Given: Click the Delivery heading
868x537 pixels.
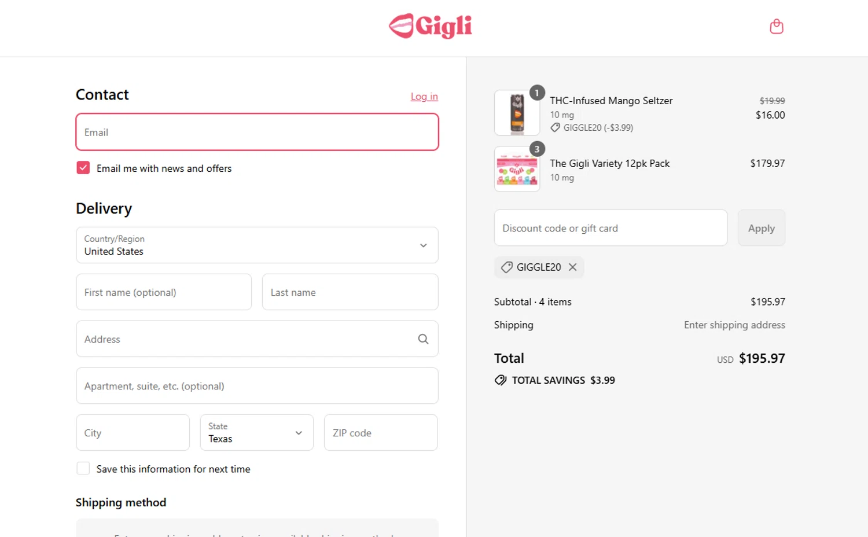Looking at the screenshot, I should (104, 208).
